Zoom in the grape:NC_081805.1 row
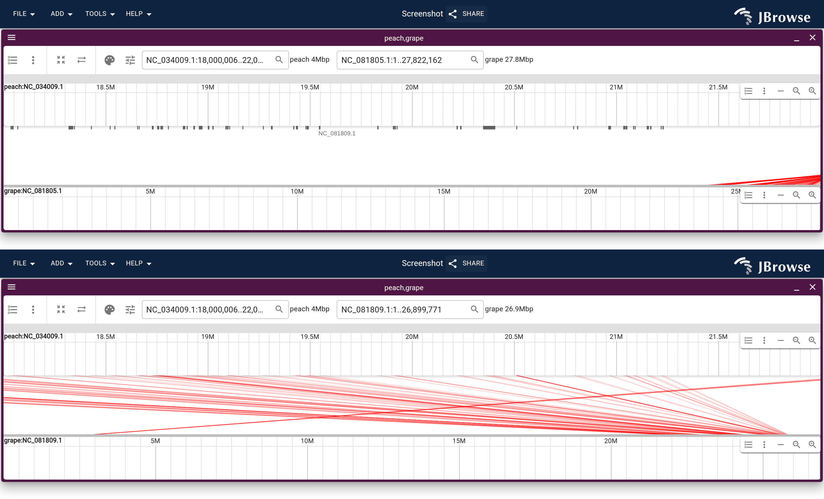Screen dimensions: 824x499 pyautogui.click(x=812, y=195)
